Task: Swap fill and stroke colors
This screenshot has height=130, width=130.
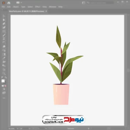Action: pos(6,78)
